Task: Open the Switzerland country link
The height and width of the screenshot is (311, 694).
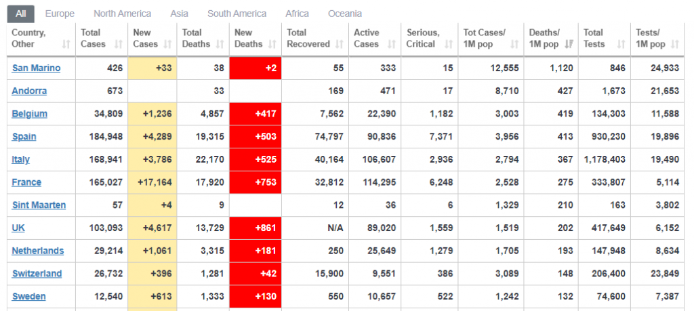Action: click(x=37, y=274)
